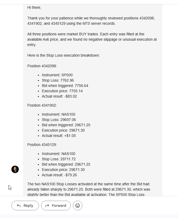Click the 'Hi there,' greeting line
The width and height of the screenshot is (178, 218).
(x=34, y=7)
